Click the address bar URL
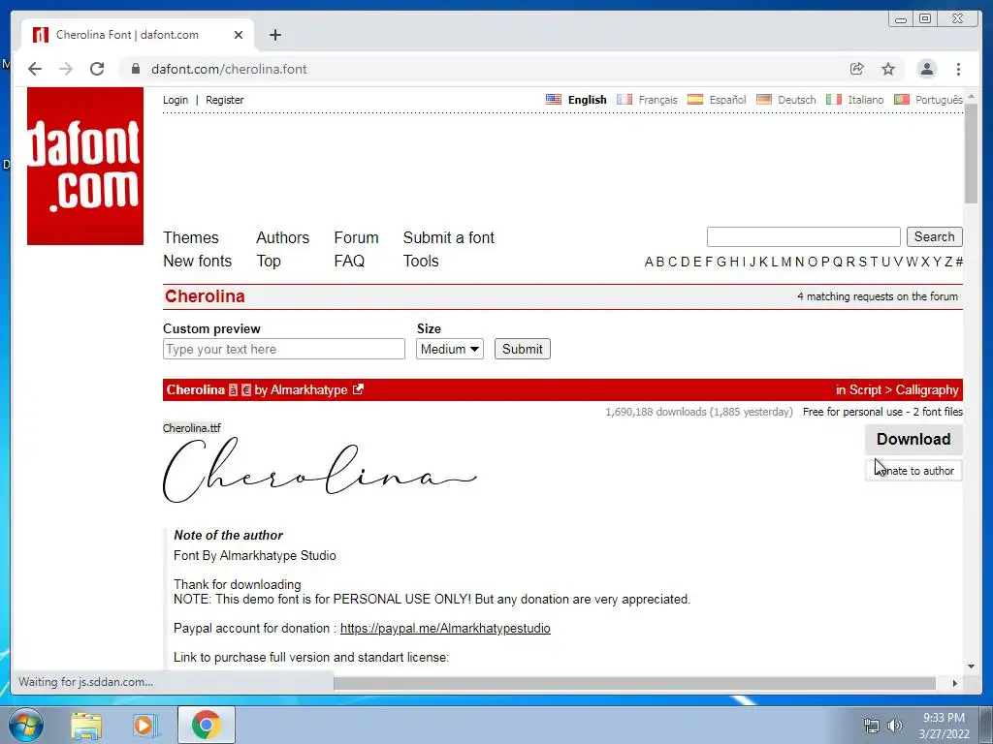Screen dimensions: 993x744 click(229, 69)
